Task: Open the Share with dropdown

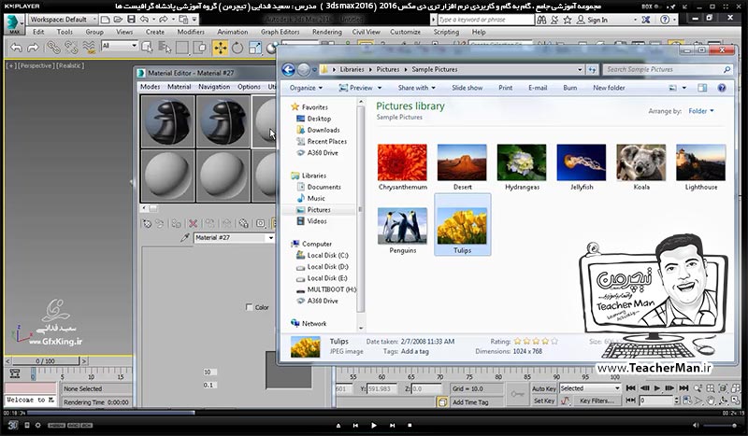Action: point(416,88)
